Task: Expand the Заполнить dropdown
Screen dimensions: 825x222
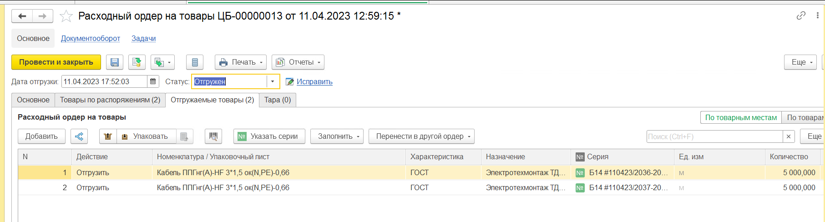Action: pos(337,136)
